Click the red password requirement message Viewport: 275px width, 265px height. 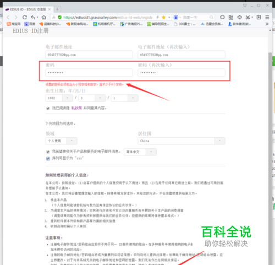(85, 84)
